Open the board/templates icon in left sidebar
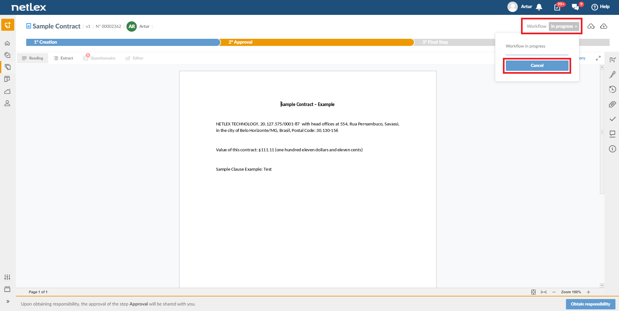This screenshot has width=619, height=311. point(7,79)
